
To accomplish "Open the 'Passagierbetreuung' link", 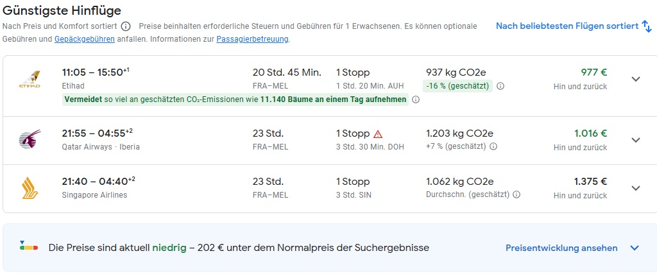I will [252, 39].
